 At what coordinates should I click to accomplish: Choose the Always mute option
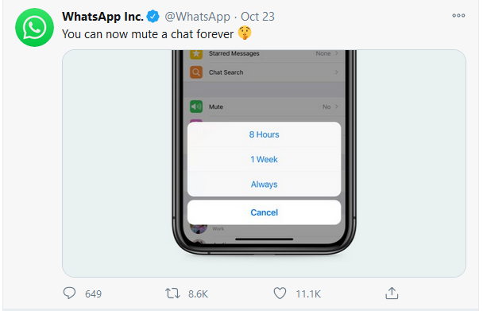pos(264,185)
